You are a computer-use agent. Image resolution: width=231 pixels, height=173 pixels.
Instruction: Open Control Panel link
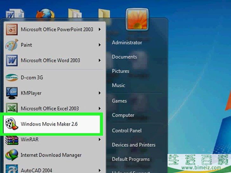tap(127, 131)
